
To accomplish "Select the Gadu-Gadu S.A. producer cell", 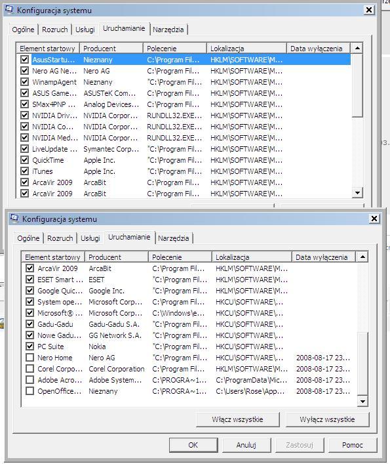I will click(x=114, y=324).
